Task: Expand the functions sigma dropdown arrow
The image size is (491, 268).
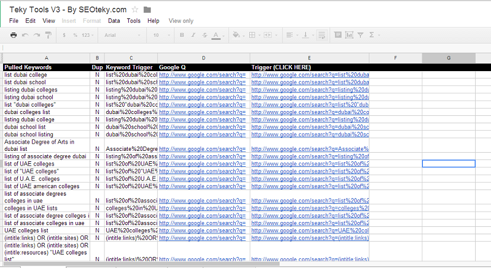Action: click(x=379, y=36)
